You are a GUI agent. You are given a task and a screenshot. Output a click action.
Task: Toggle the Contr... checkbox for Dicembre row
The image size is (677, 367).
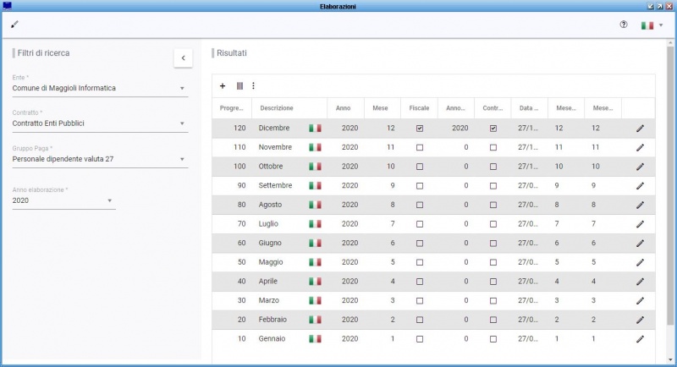click(493, 129)
